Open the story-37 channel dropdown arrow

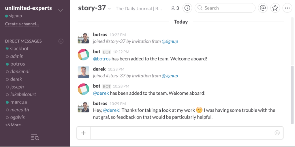[110, 9]
